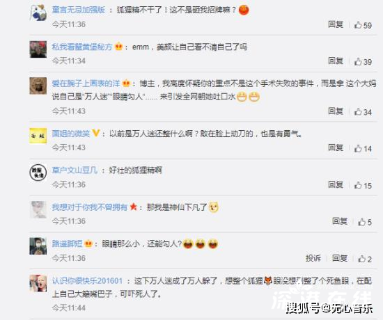Click thumbs-up with 5 likes
The height and width of the screenshot is (320, 383).
[x=362, y=222]
